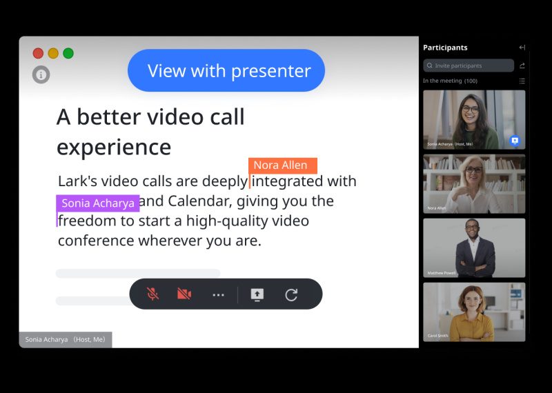The width and height of the screenshot is (552, 393).
Task: Click the share invite icon beside search
Action: pyautogui.click(x=522, y=65)
